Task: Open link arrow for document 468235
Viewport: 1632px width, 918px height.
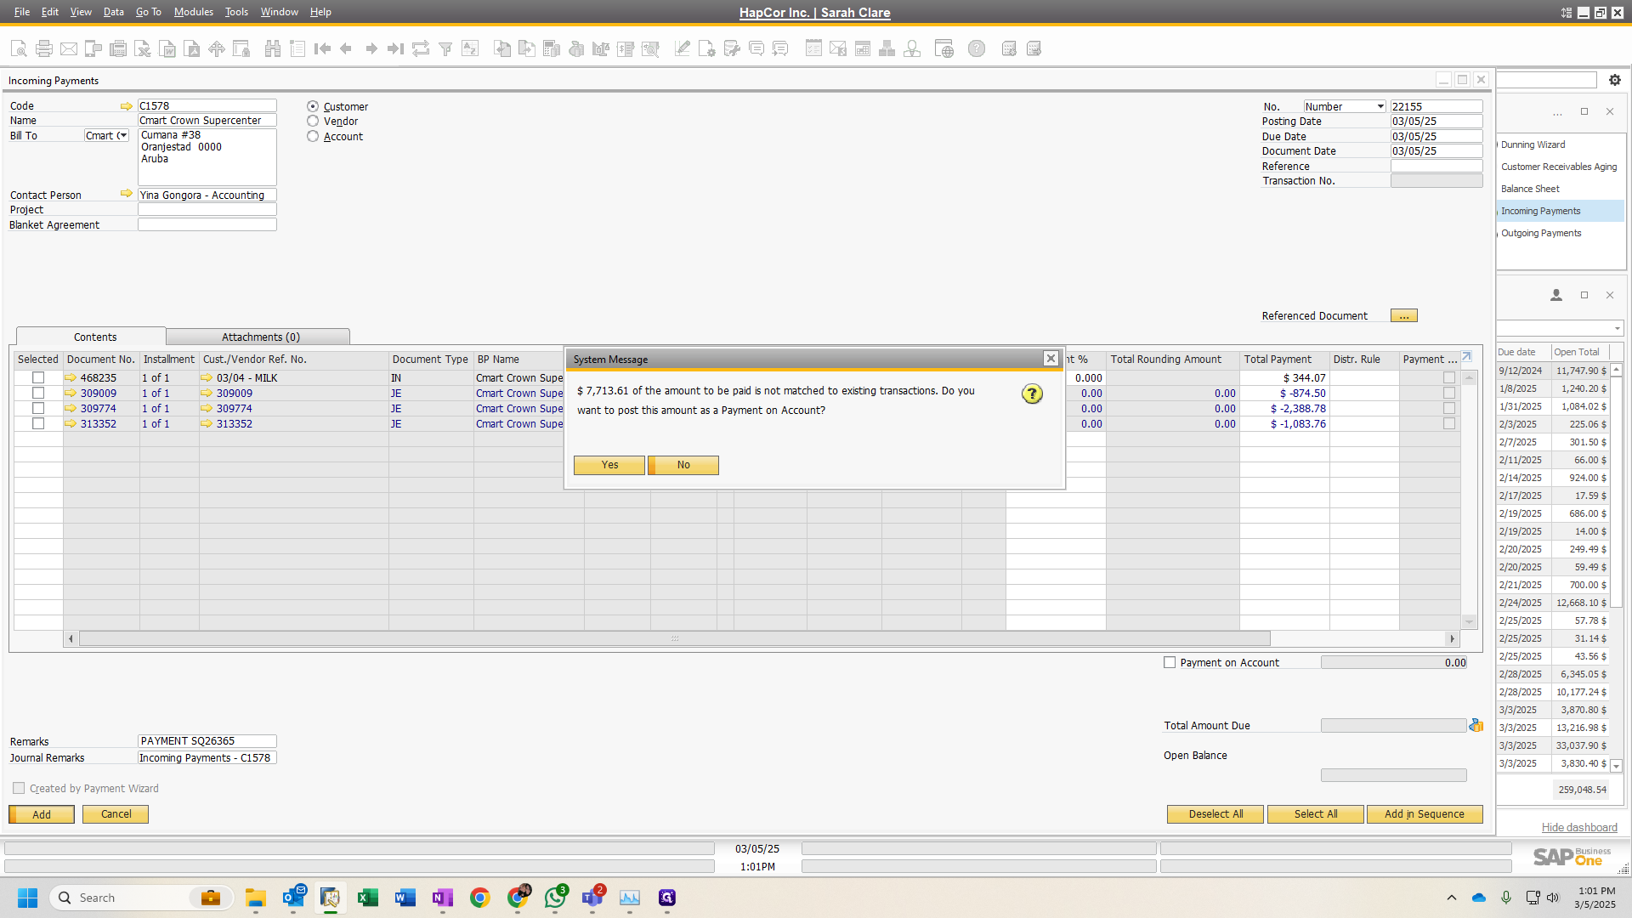Action: coord(71,377)
